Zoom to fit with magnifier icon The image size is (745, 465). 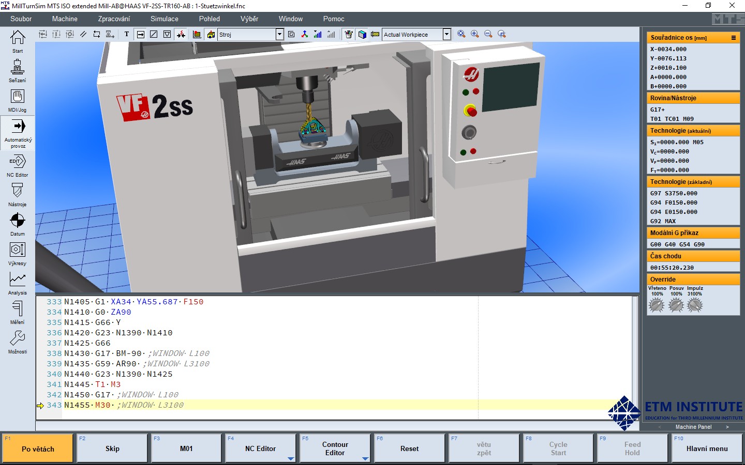click(x=461, y=34)
